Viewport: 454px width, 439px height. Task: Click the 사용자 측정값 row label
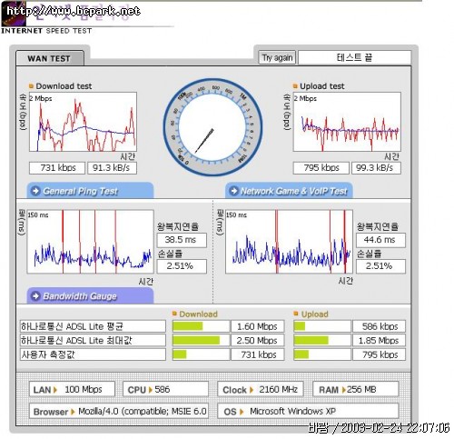(x=93, y=354)
